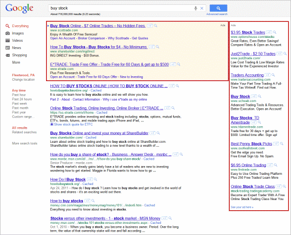Viewport: 291px width, 235px height.
Task: Click Related searches option
Action: [24, 132]
